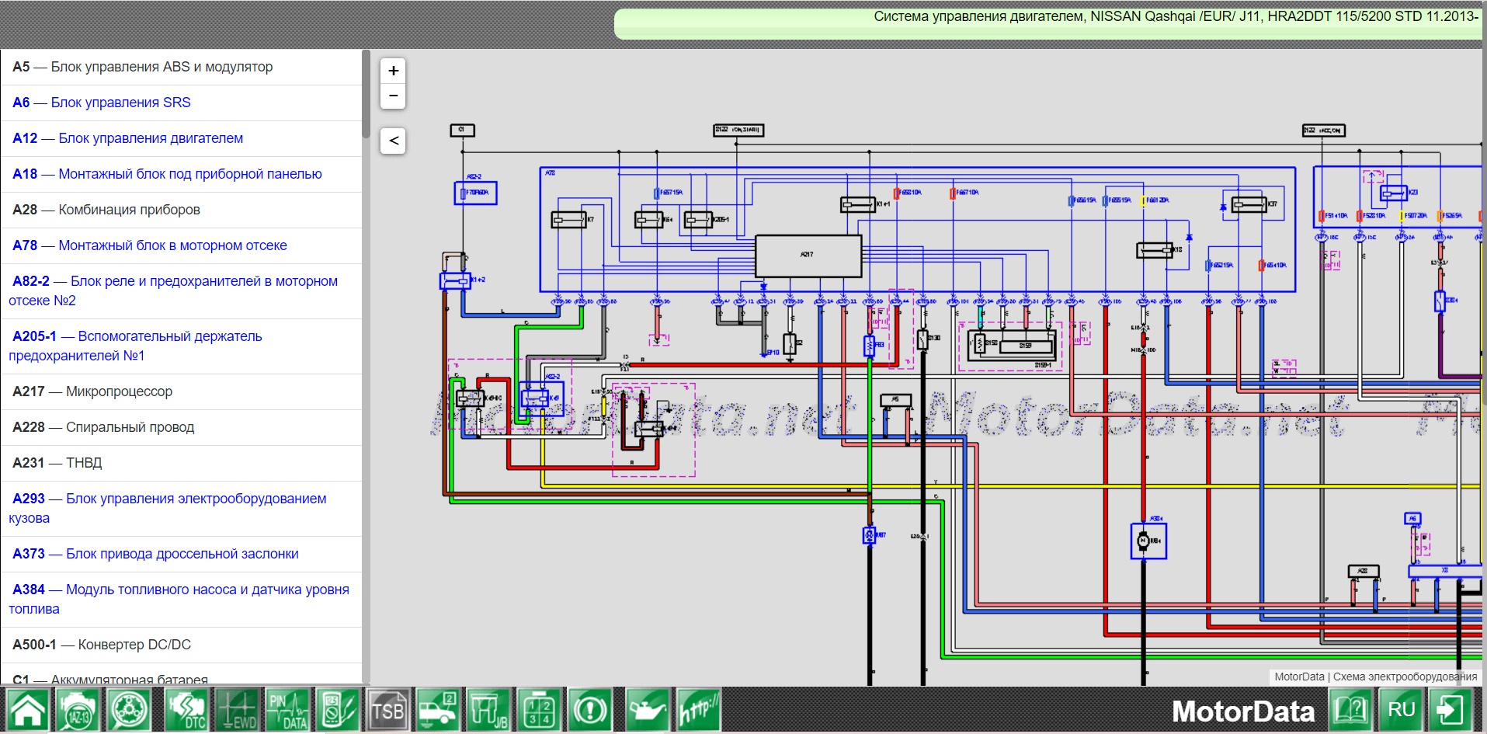This screenshot has width=1487, height=734.
Task: Click A217 Микропроцессор row
Action: click(181, 391)
